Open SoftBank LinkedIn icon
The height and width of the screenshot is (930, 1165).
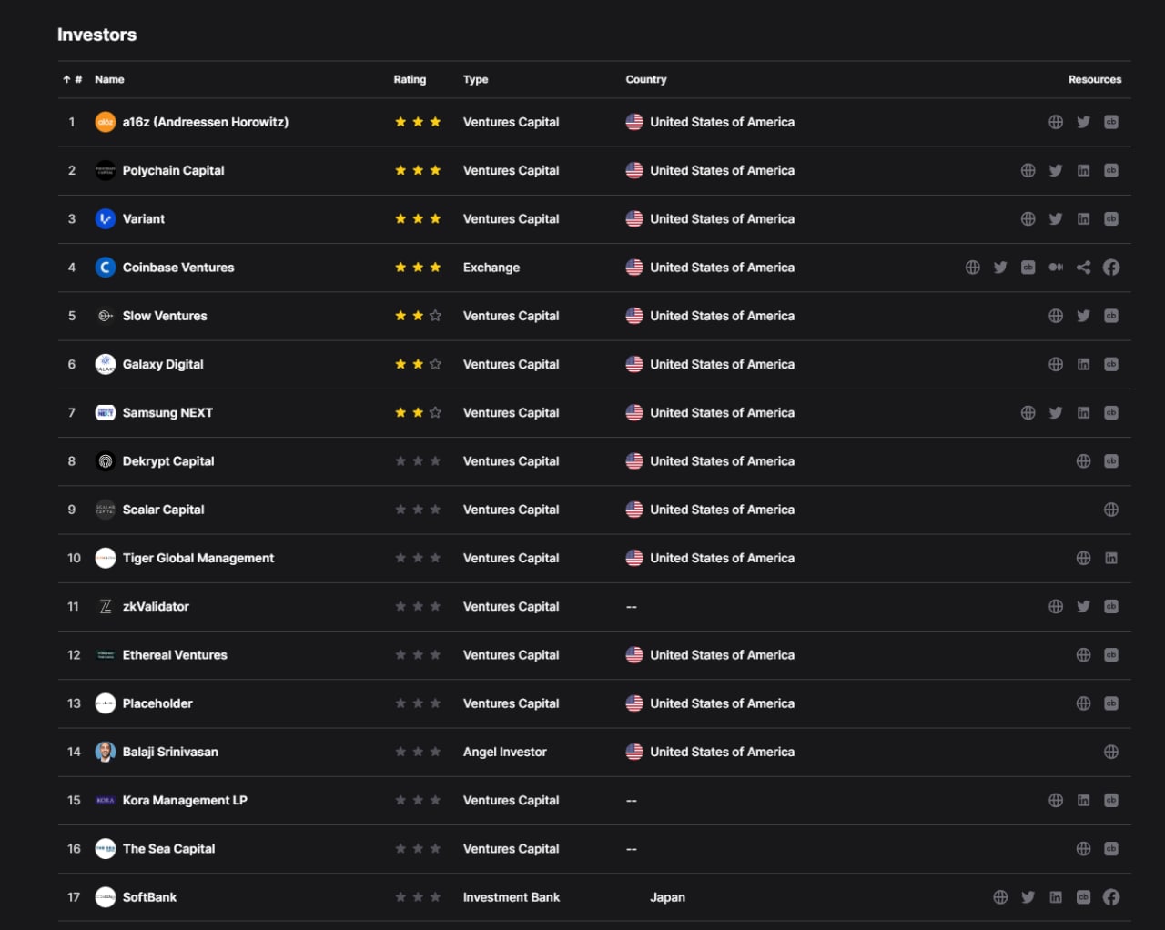tap(1056, 897)
